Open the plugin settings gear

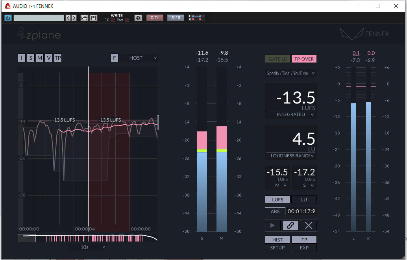(138, 18)
